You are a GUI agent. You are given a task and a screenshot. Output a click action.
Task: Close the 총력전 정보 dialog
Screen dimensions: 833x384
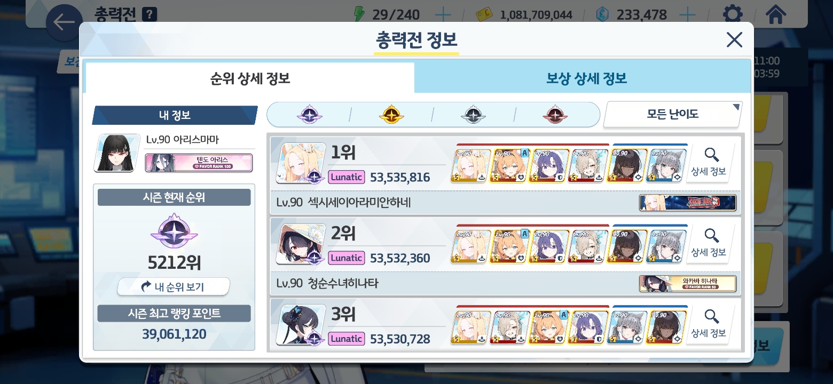734,39
